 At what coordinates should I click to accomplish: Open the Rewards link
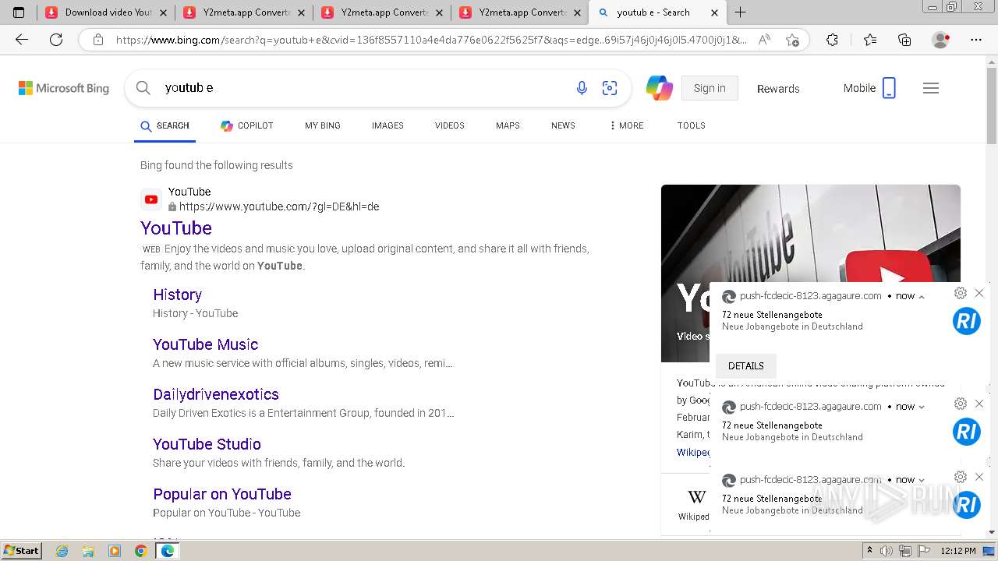coord(778,89)
